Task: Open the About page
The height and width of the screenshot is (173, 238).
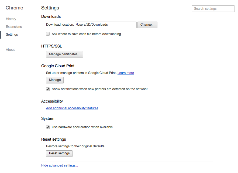Action: coord(10,50)
